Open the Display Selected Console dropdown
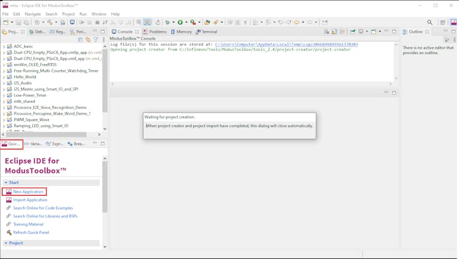Image resolution: width=459 pixels, height=259 pixels. tap(367, 32)
